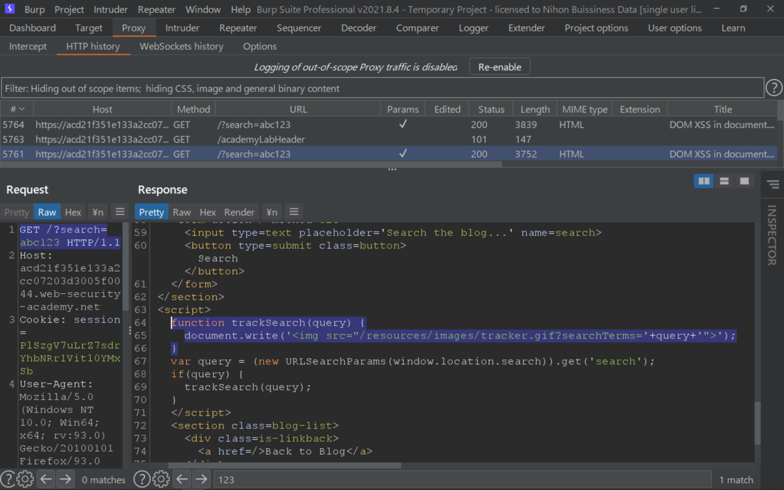Image resolution: width=784 pixels, height=490 pixels.
Task: Open Request search settings gear
Action: click(x=25, y=479)
